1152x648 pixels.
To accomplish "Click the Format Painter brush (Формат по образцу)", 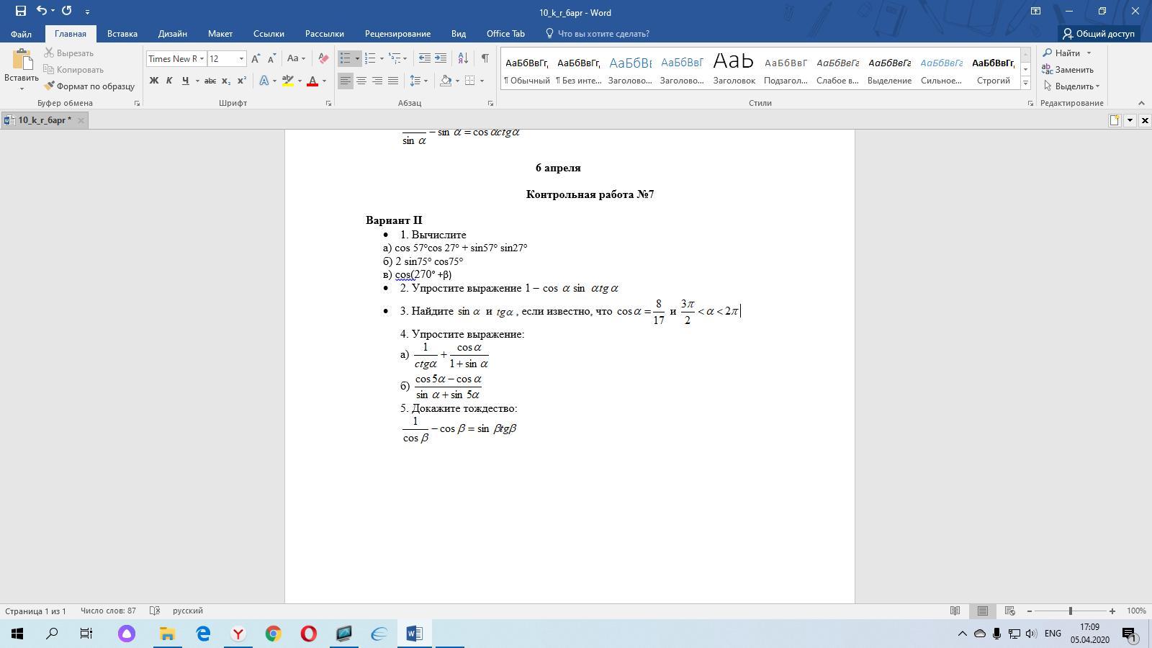I will [x=89, y=86].
